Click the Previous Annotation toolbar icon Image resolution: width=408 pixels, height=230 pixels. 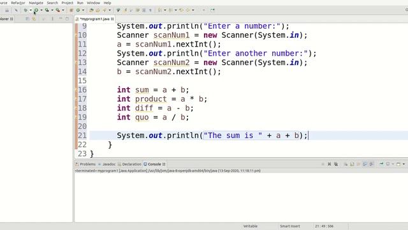[170, 10]
